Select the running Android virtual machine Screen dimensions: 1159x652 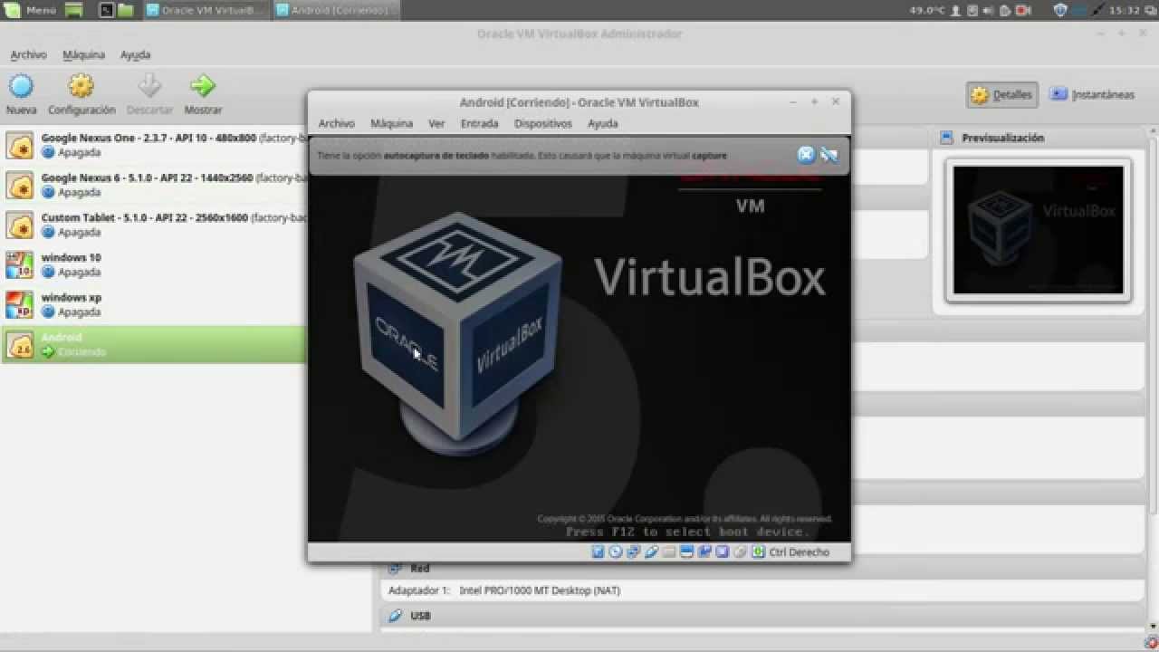point(154,344)
